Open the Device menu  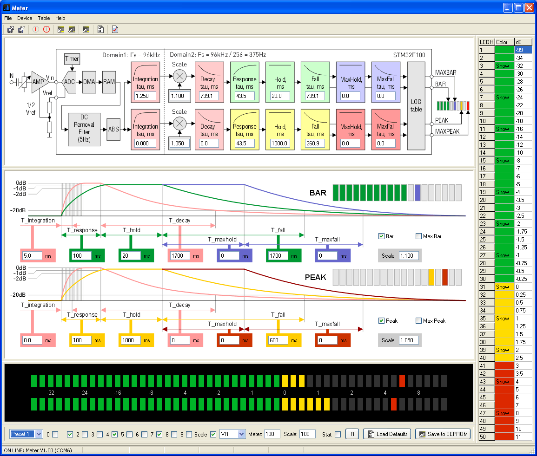pyautogui.click(x=25, y=18)
